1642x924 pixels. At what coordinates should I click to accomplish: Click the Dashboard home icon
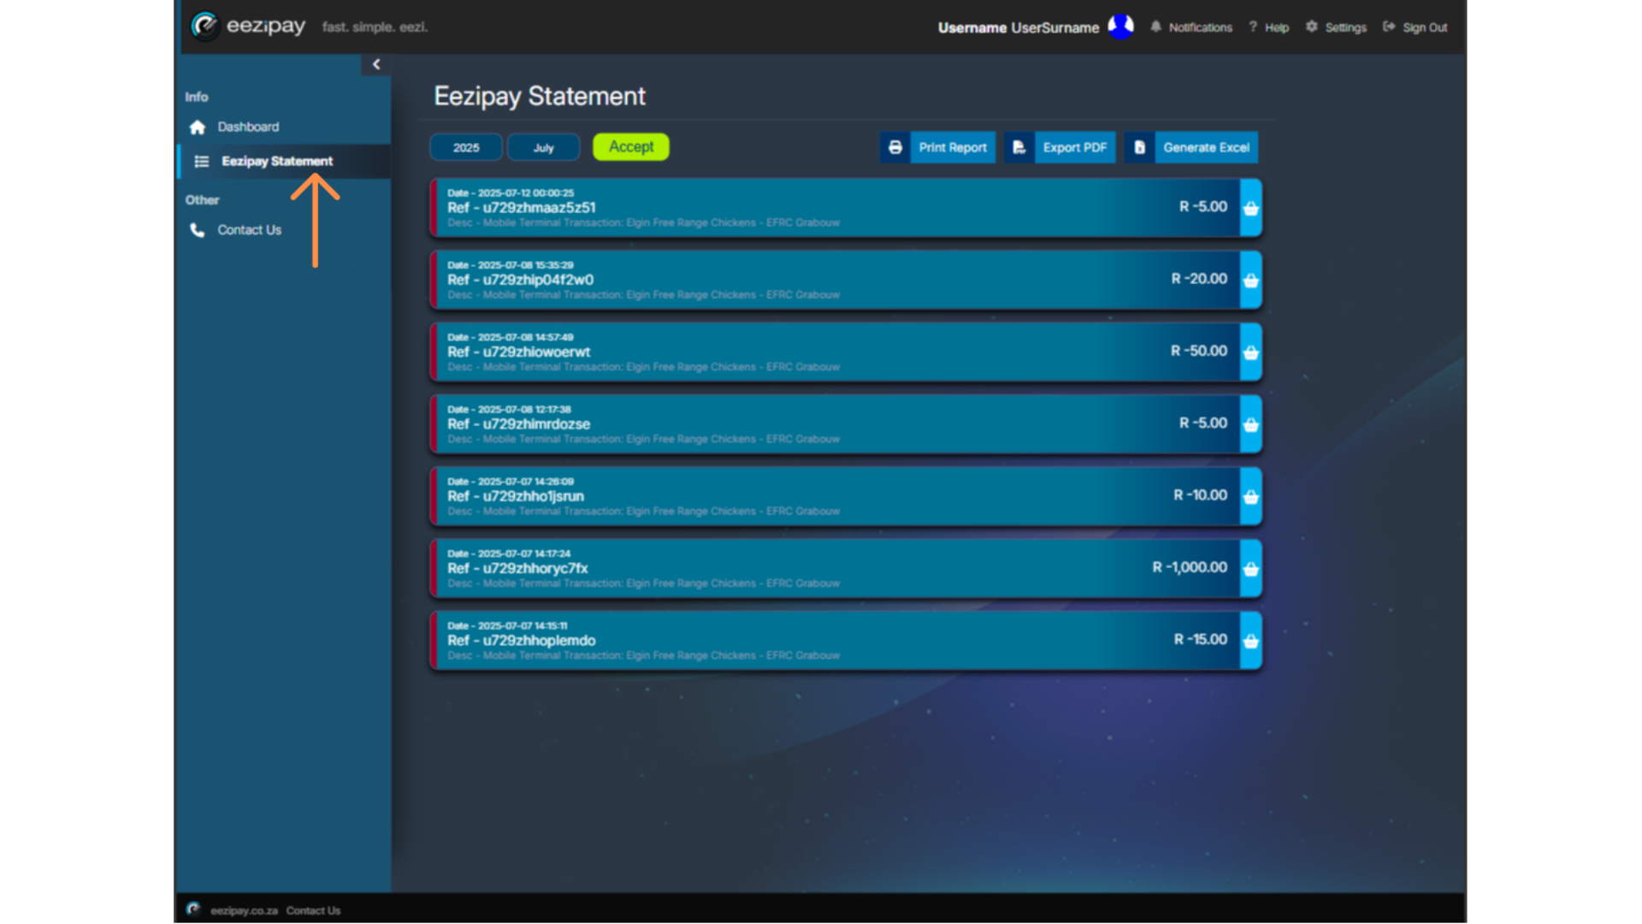[x=198, y=127]
